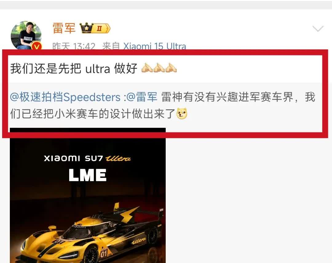Click the yellow race car in image

click(x=91, y=235)
